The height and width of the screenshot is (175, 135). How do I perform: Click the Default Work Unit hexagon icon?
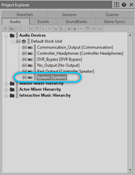[x=24, y=42]
